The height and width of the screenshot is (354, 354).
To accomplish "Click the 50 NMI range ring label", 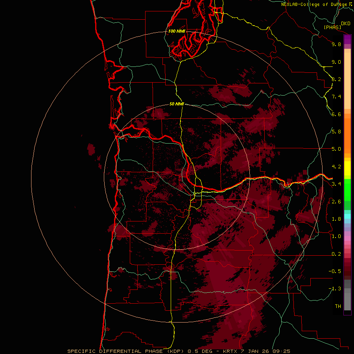I will (177, 104).
